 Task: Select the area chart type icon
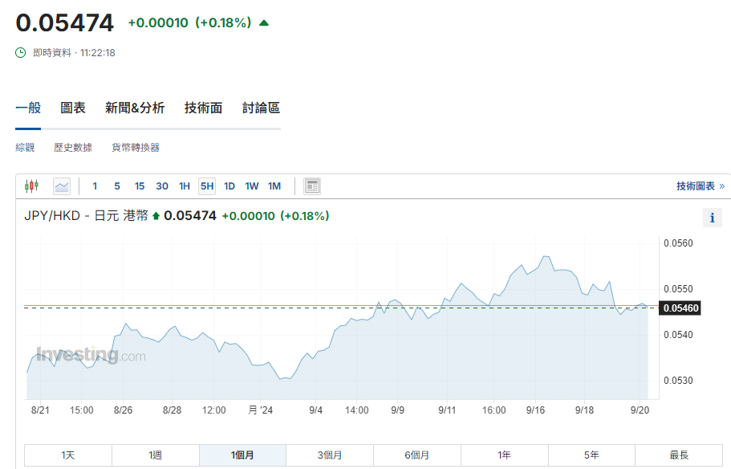(x=62, y=186)
